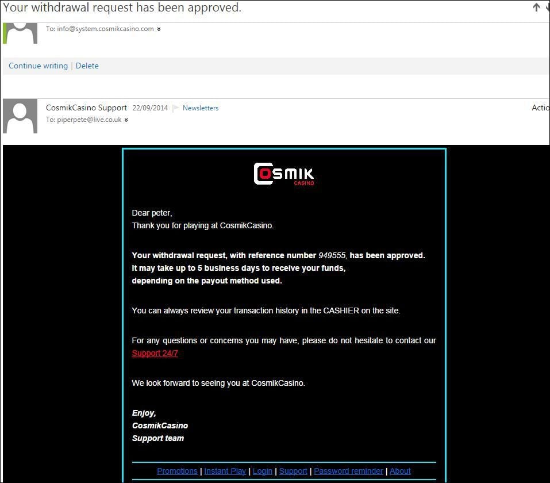
Task: Click the greeting 'Dear peter,'
Action: [152, 213]
